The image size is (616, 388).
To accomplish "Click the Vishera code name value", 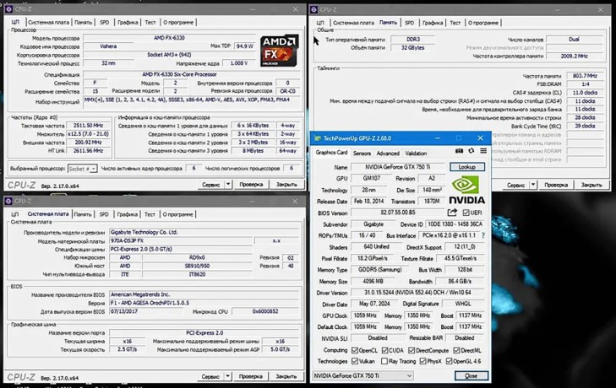I will pos(108,46).
